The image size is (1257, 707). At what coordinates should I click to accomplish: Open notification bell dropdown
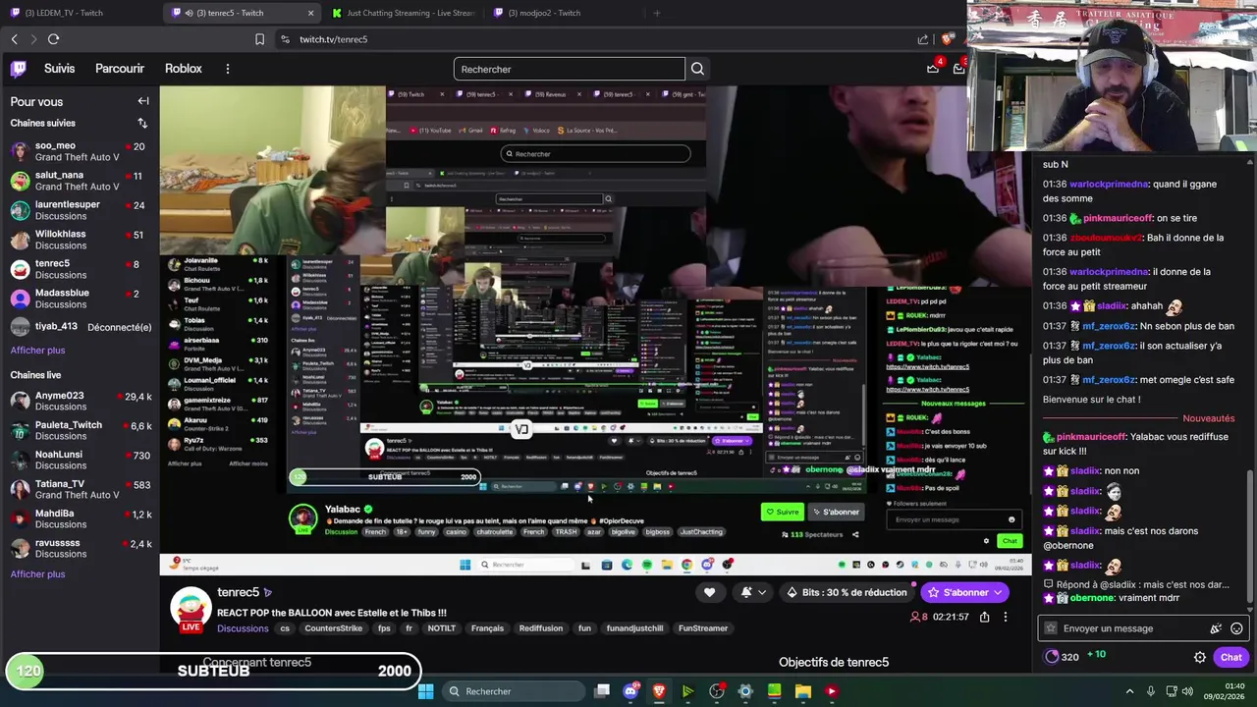coord(752,592)
